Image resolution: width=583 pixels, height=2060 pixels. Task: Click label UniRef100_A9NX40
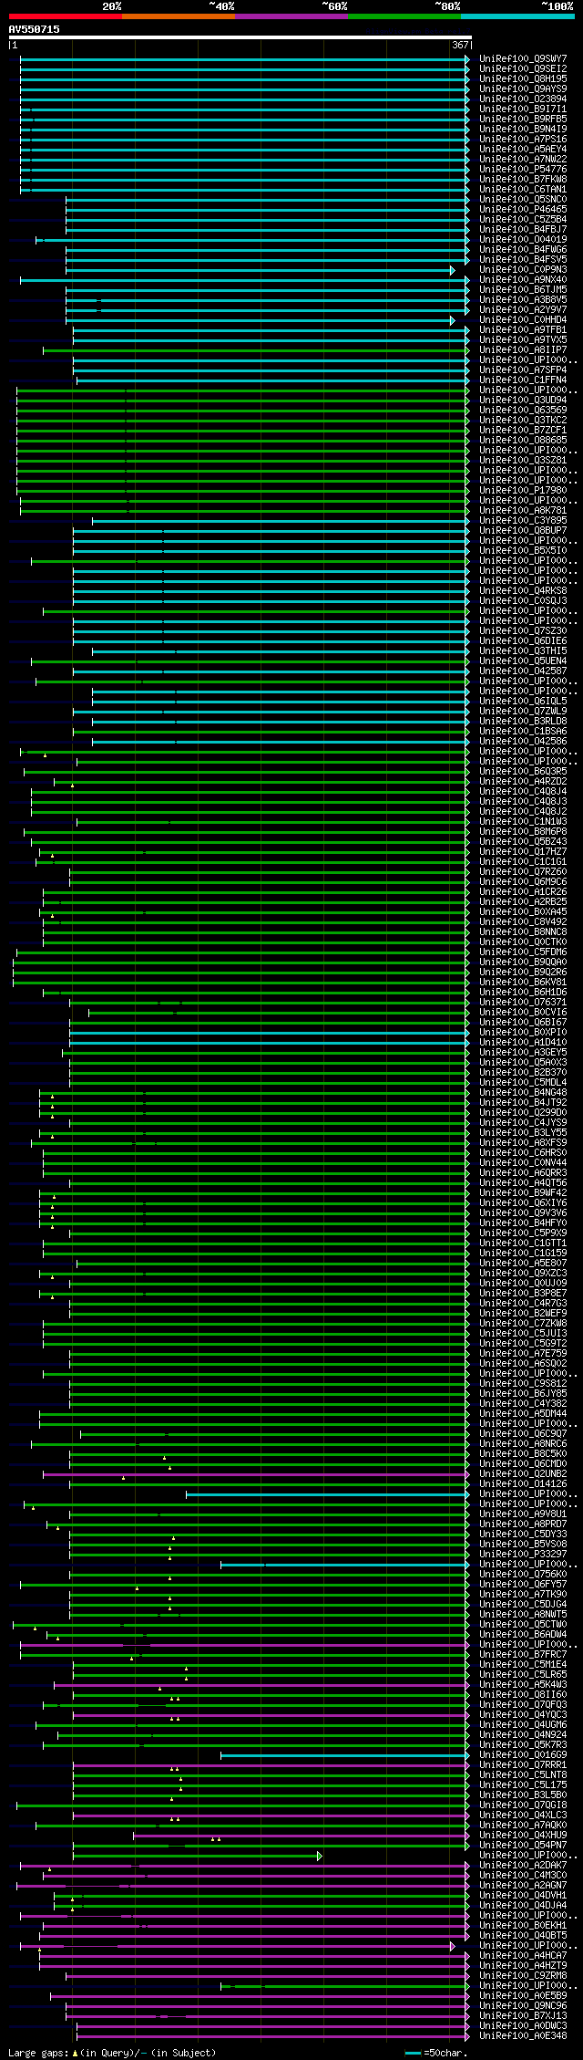pyautogui.click(x=523, y=279)
